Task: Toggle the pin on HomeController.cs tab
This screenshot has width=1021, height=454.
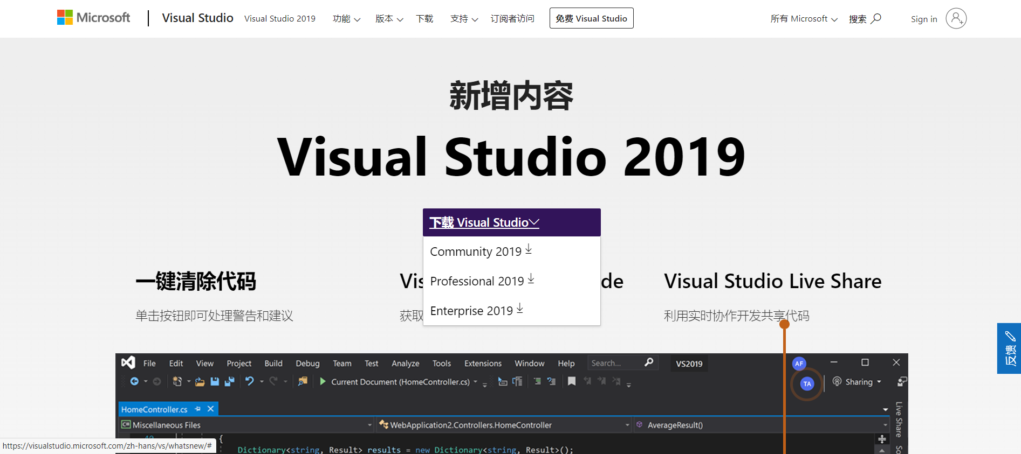Action: click(x=198, y=409)
